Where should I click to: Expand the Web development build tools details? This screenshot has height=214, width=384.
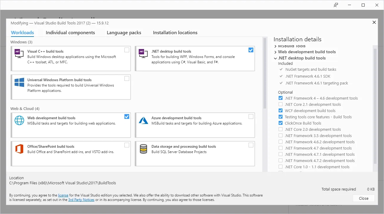pos(276,52)
